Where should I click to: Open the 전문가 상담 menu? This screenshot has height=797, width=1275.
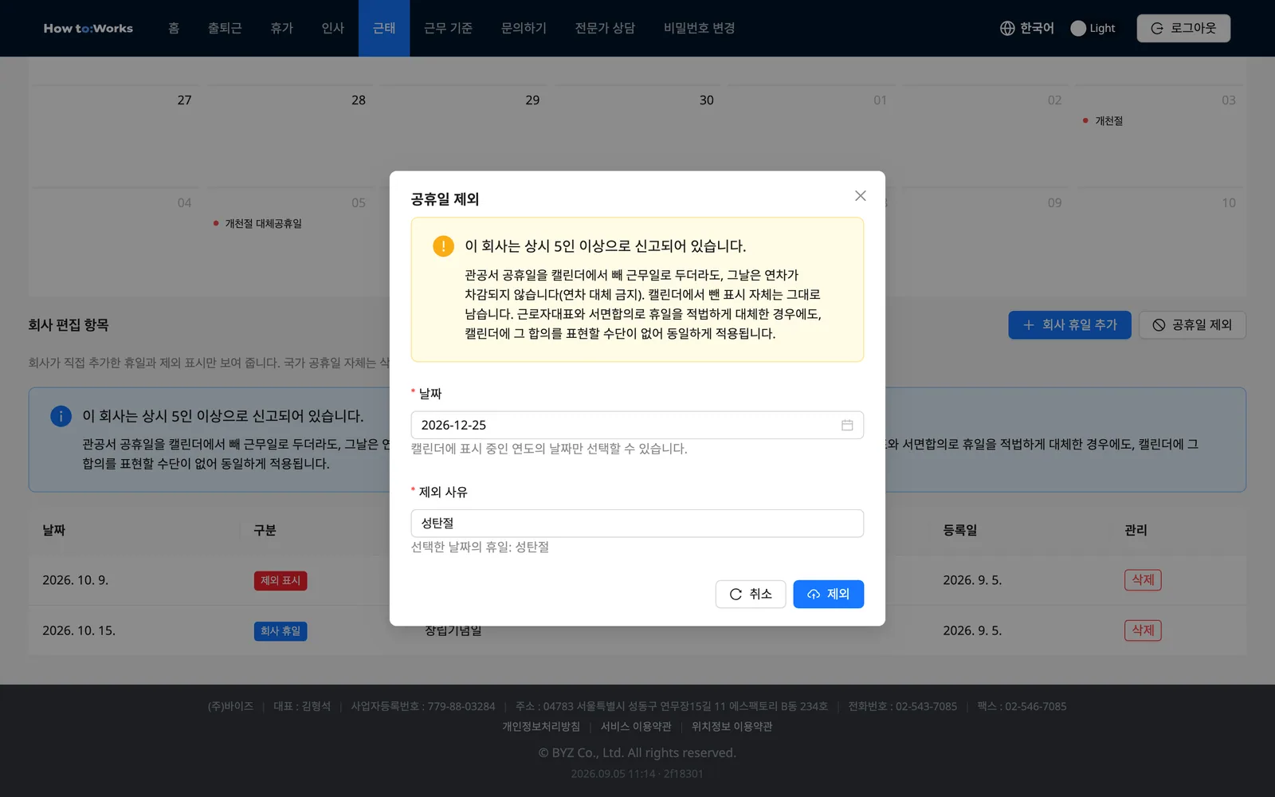tap(605, 29)
